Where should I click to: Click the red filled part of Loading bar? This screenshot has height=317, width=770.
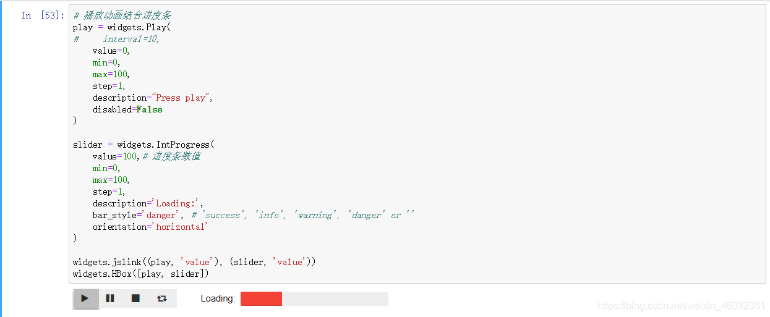tap(261, 299)
